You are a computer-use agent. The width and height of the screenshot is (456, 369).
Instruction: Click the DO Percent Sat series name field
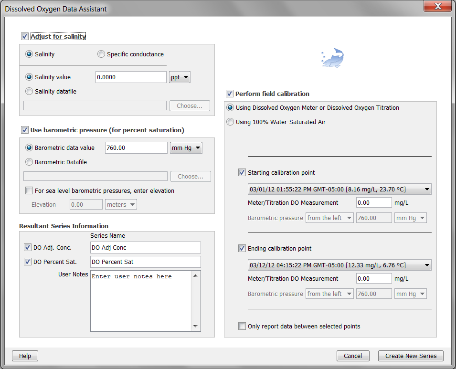(145, 262)
